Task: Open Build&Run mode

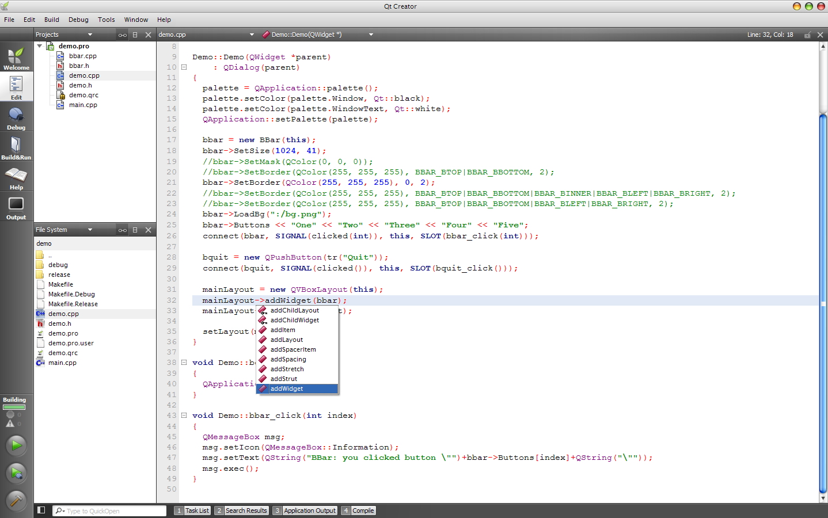Action: point(16,147)
